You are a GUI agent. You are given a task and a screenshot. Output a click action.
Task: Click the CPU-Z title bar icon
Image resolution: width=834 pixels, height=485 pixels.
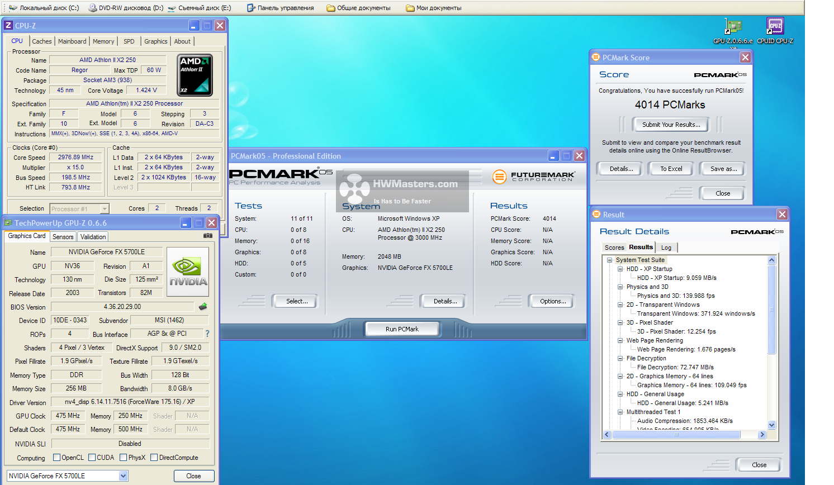tap(8, 26)
